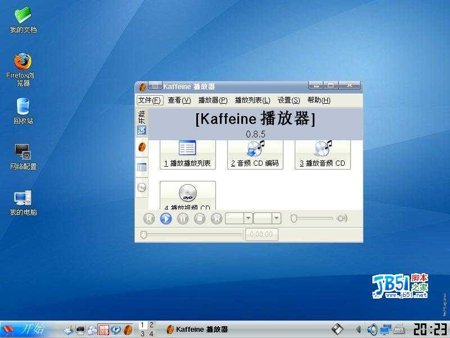Open the 帮助(H) menu
This screenshot has height=338, width=450.
tap(319, 100)
